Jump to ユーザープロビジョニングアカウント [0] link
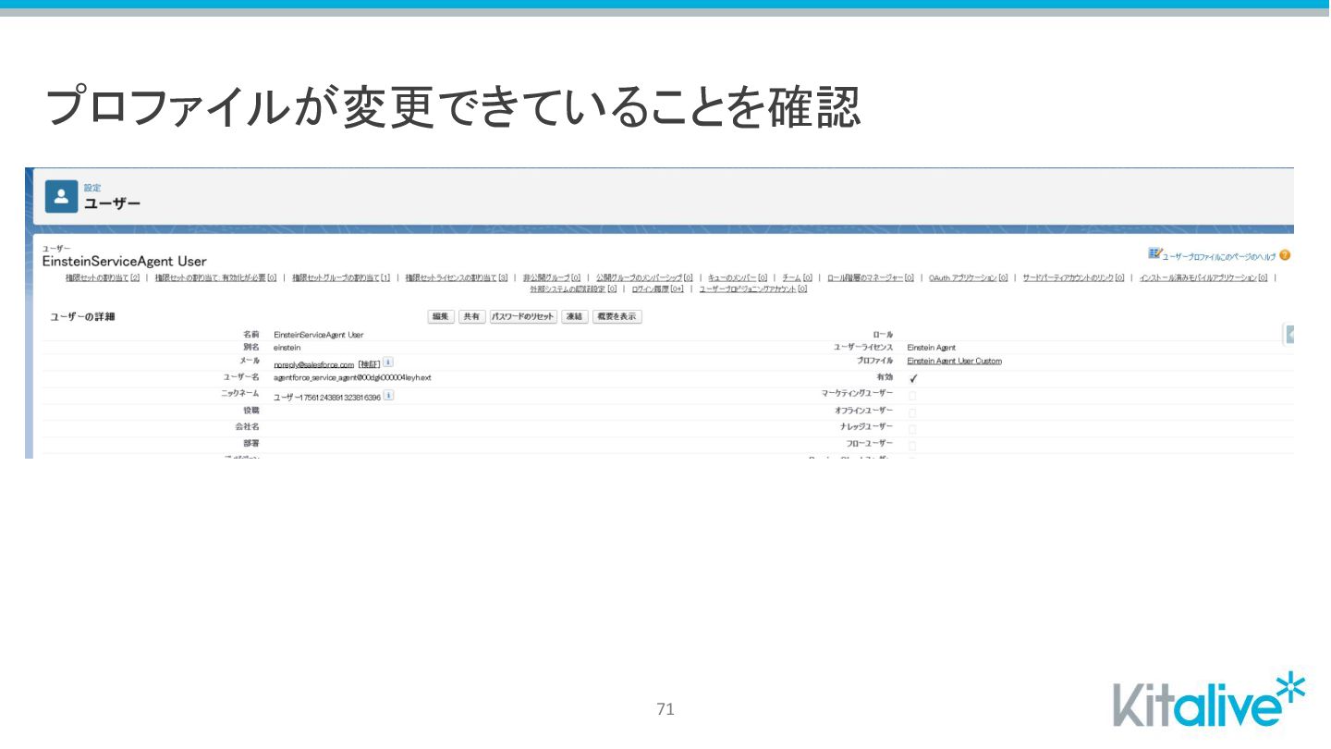The width and height of the screenshot is (1331, 749). click(x=753, y=289)
